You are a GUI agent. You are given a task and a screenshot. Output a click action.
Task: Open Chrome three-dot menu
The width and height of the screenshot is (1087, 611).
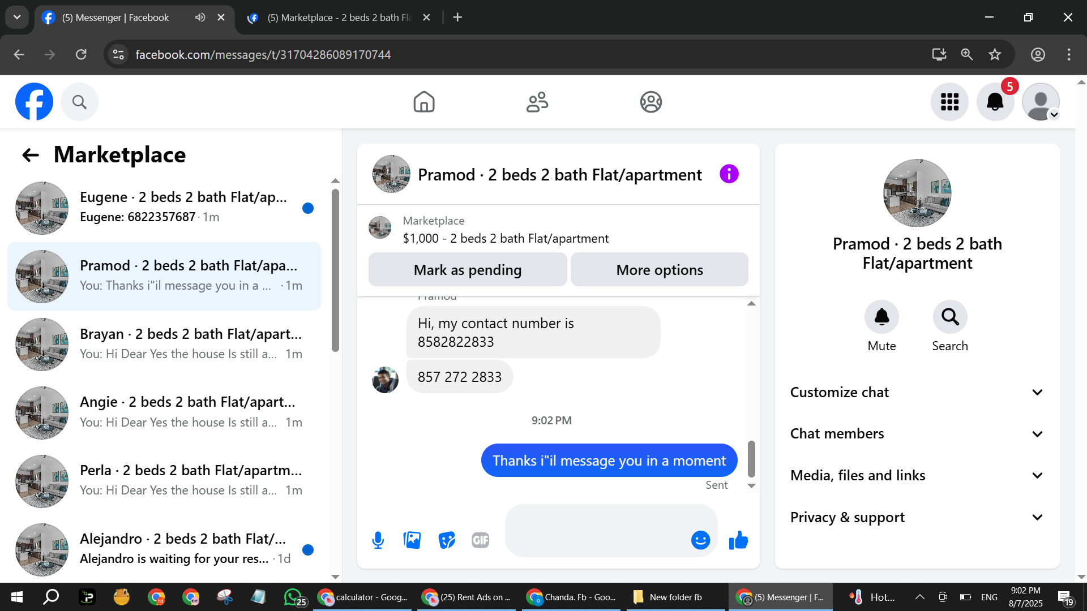pos(1069,54)
